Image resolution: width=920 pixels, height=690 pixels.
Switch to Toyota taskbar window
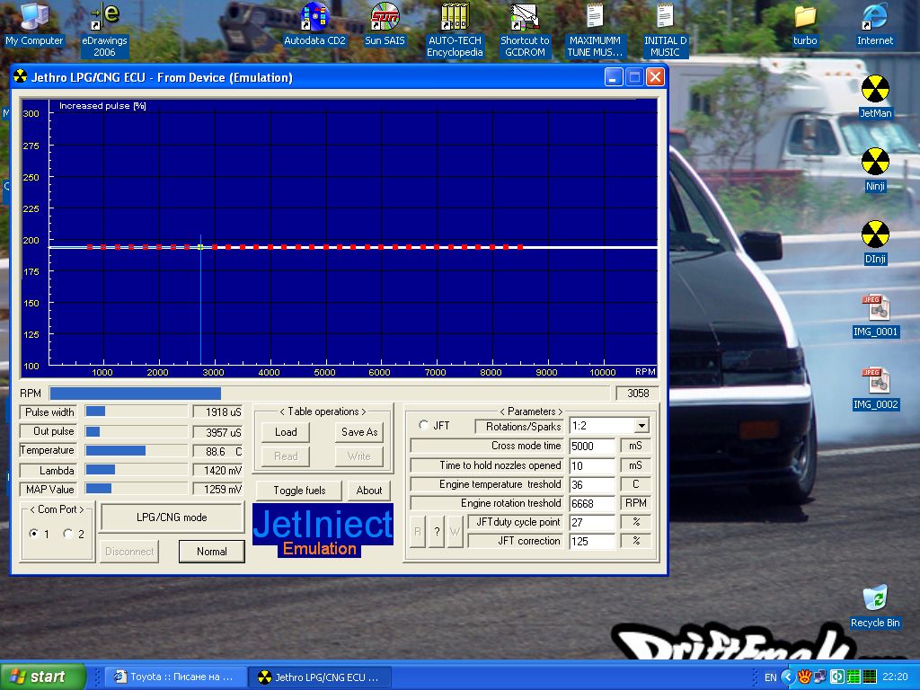pos(173,677)
